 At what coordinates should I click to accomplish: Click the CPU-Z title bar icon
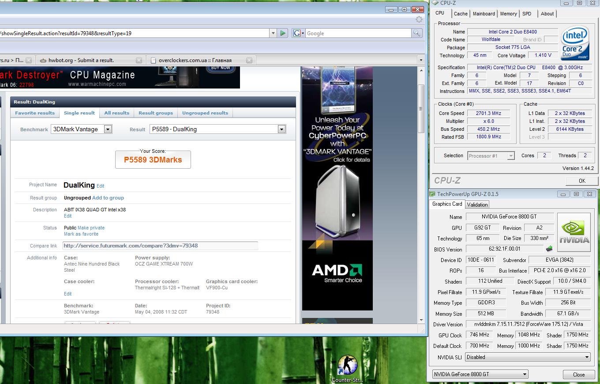[435, 3]
